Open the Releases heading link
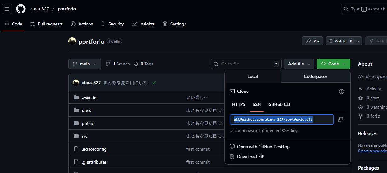The width and height of the screenshot is (387, 173). tap(368, 134)
